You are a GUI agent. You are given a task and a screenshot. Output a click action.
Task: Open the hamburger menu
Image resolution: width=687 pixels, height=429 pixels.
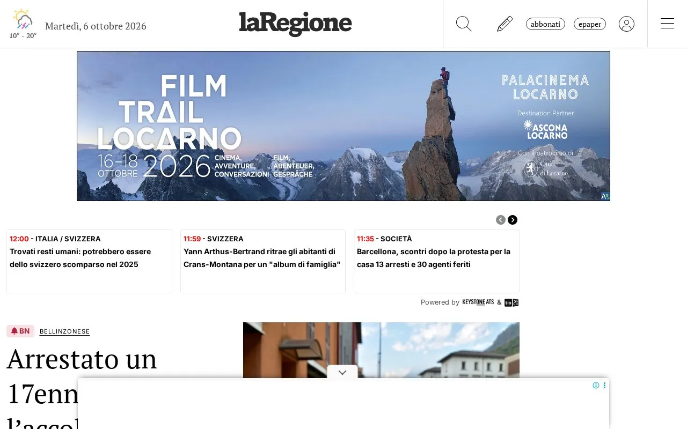667,24
